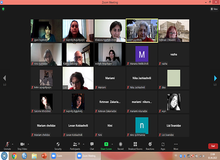Toggle microphone with Unmute button
Screen dimensions: 220x160
(7, 146)
